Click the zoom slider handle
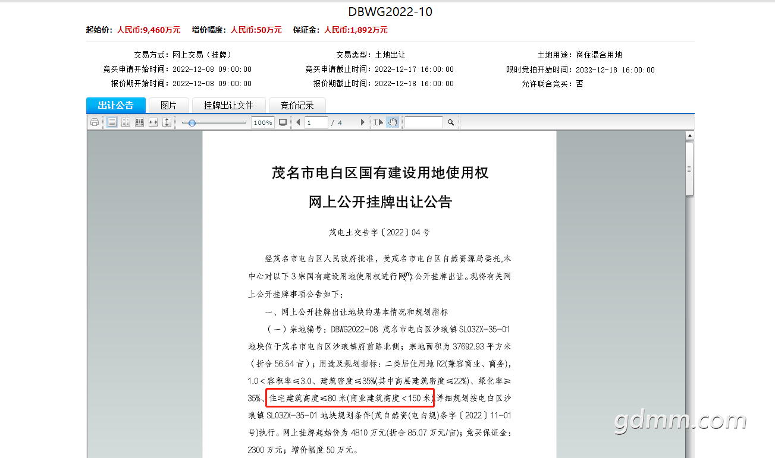The image size is (775, 458). [192, 122]
